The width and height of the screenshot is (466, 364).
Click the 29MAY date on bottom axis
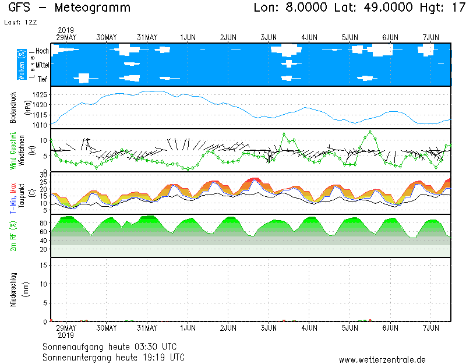point(66,328)
